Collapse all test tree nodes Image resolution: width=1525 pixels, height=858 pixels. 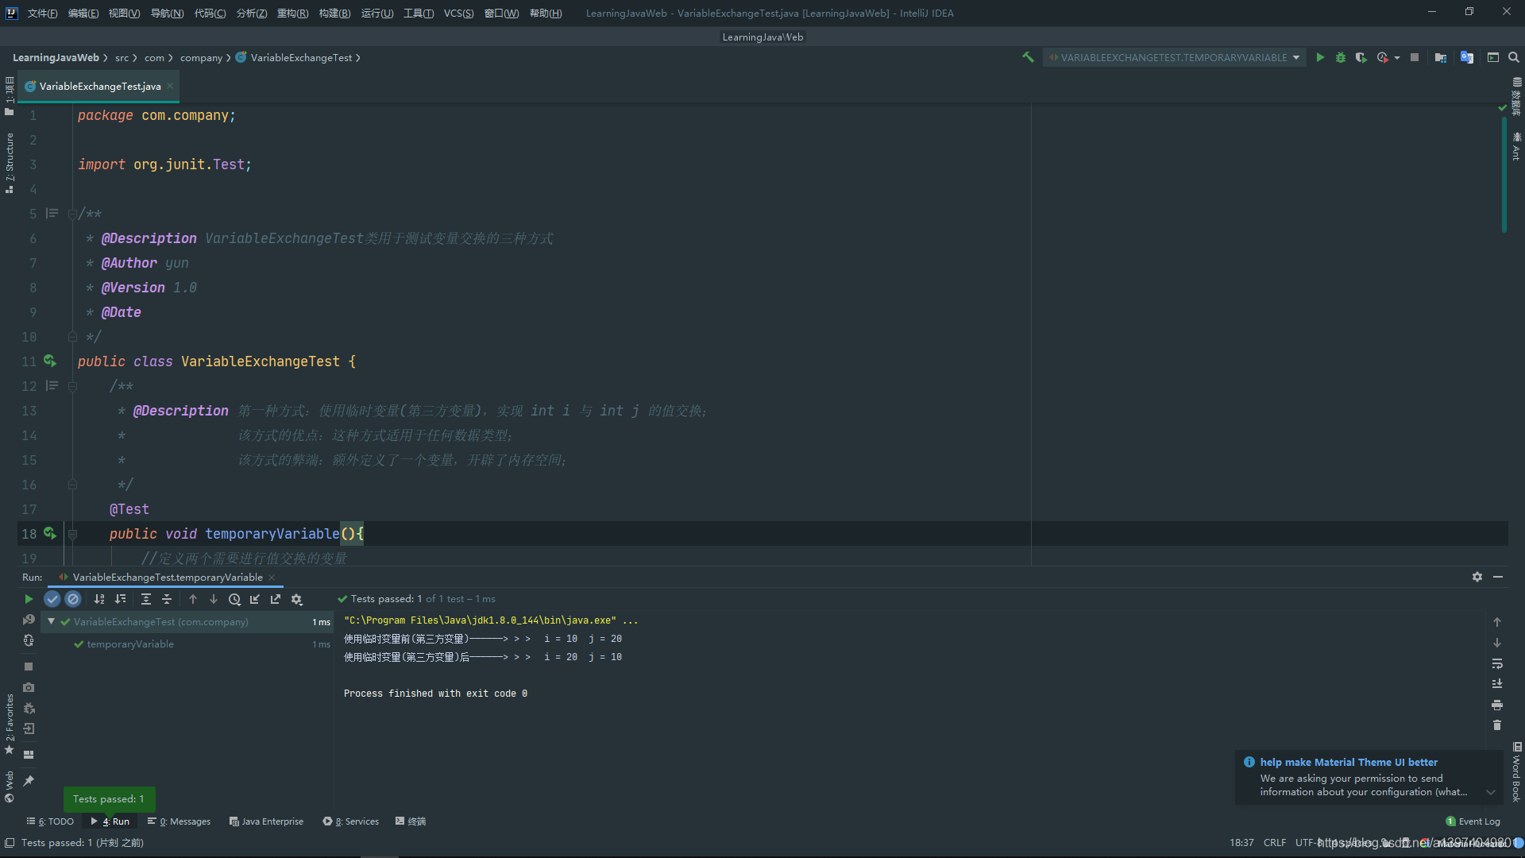pyautogui.click(x=167, y=599)
